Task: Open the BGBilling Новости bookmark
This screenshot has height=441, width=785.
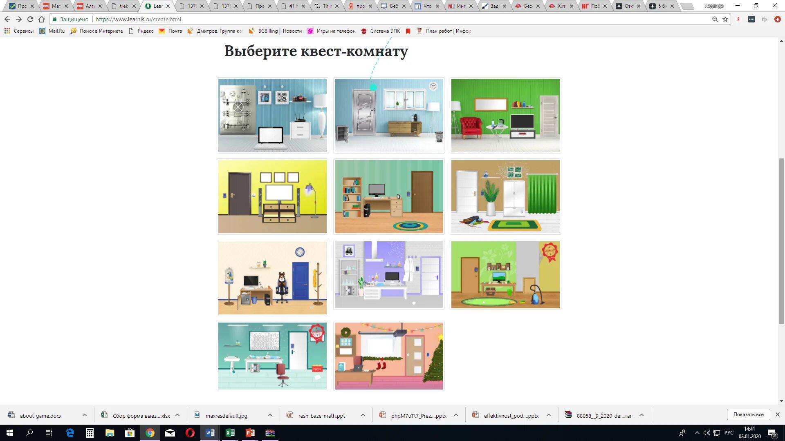Action: pos(275,31)
